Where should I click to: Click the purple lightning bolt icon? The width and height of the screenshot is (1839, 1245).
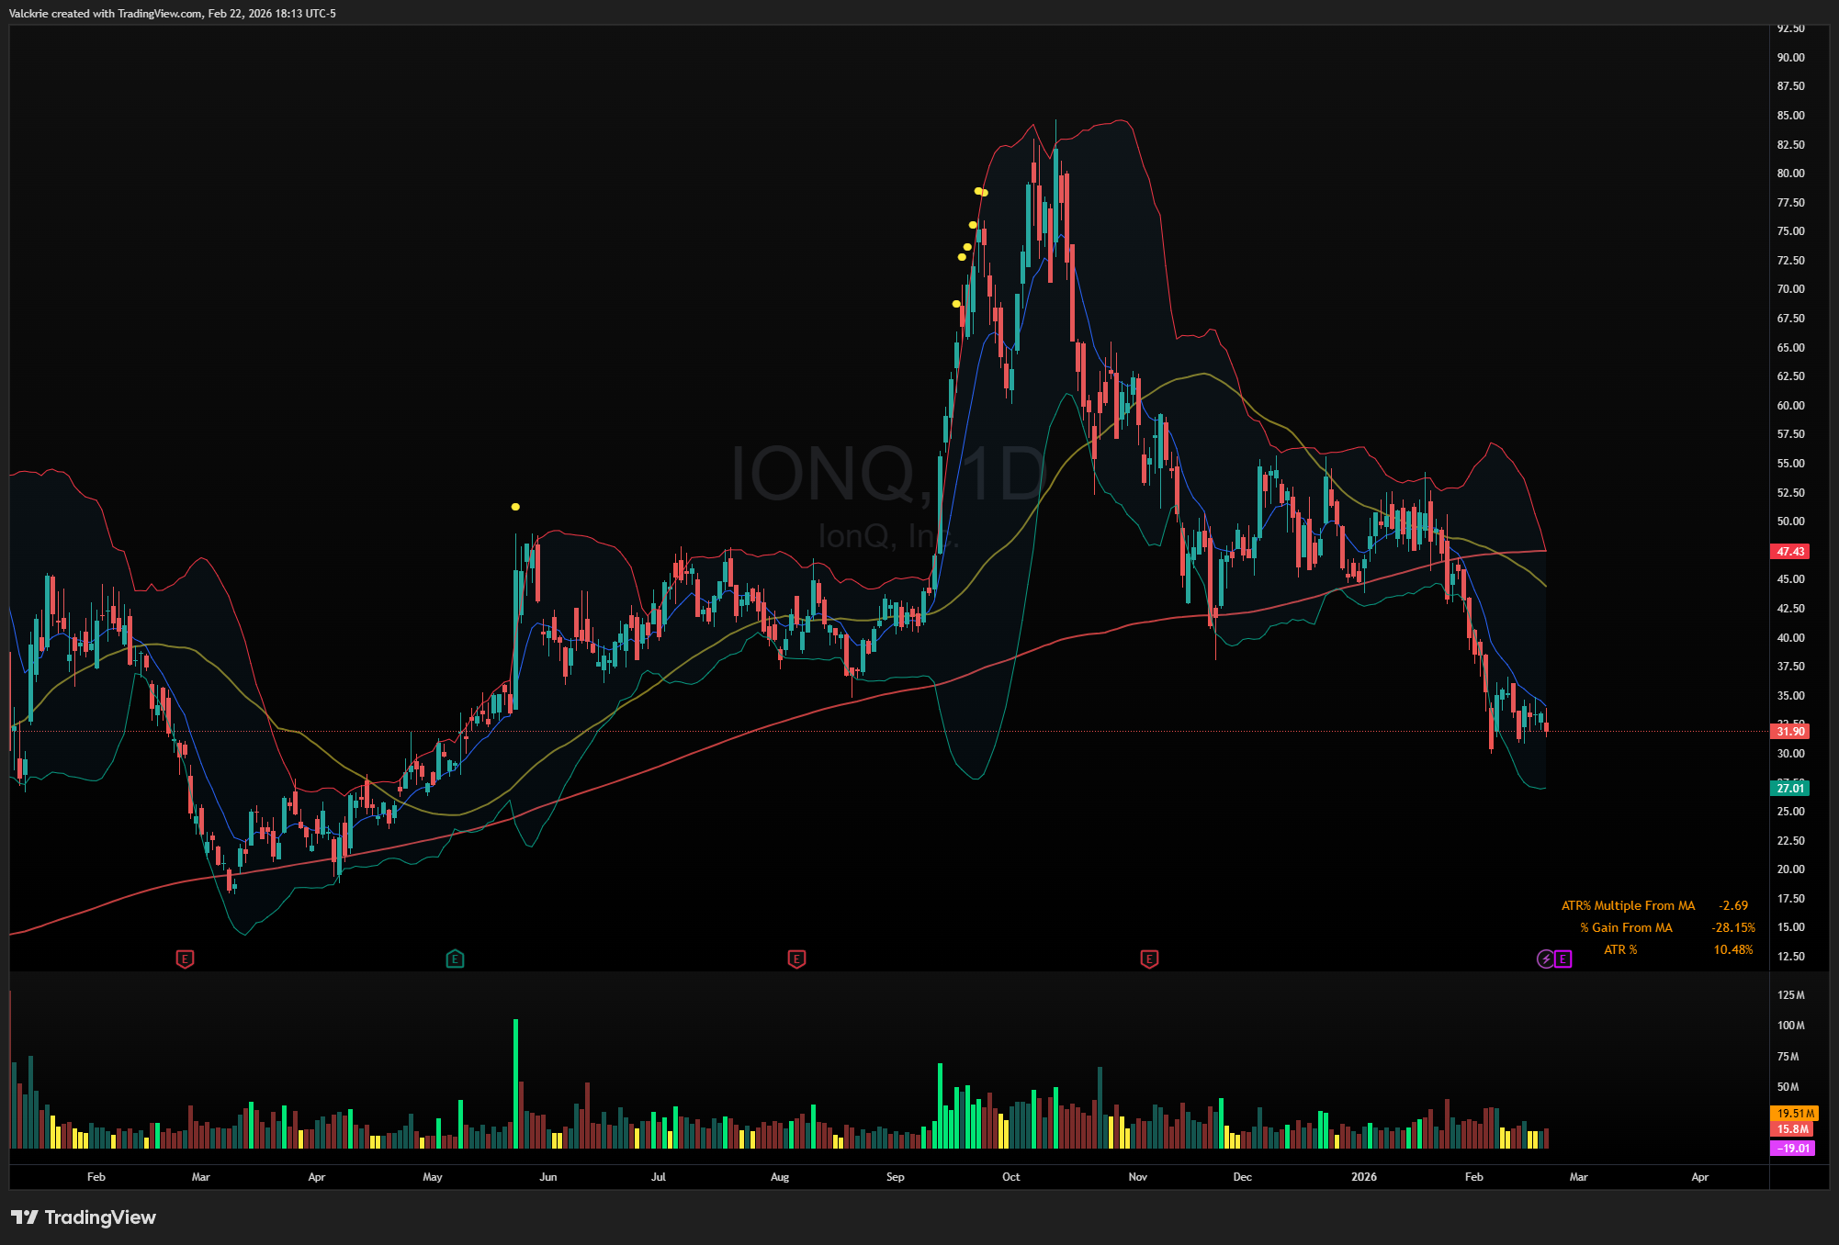click(1546, 959)
